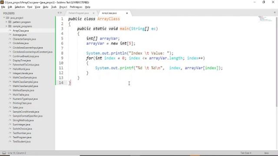The image size is (278, 156).
Task: Click the code minimap preview
Action: (x=265, y=18)
